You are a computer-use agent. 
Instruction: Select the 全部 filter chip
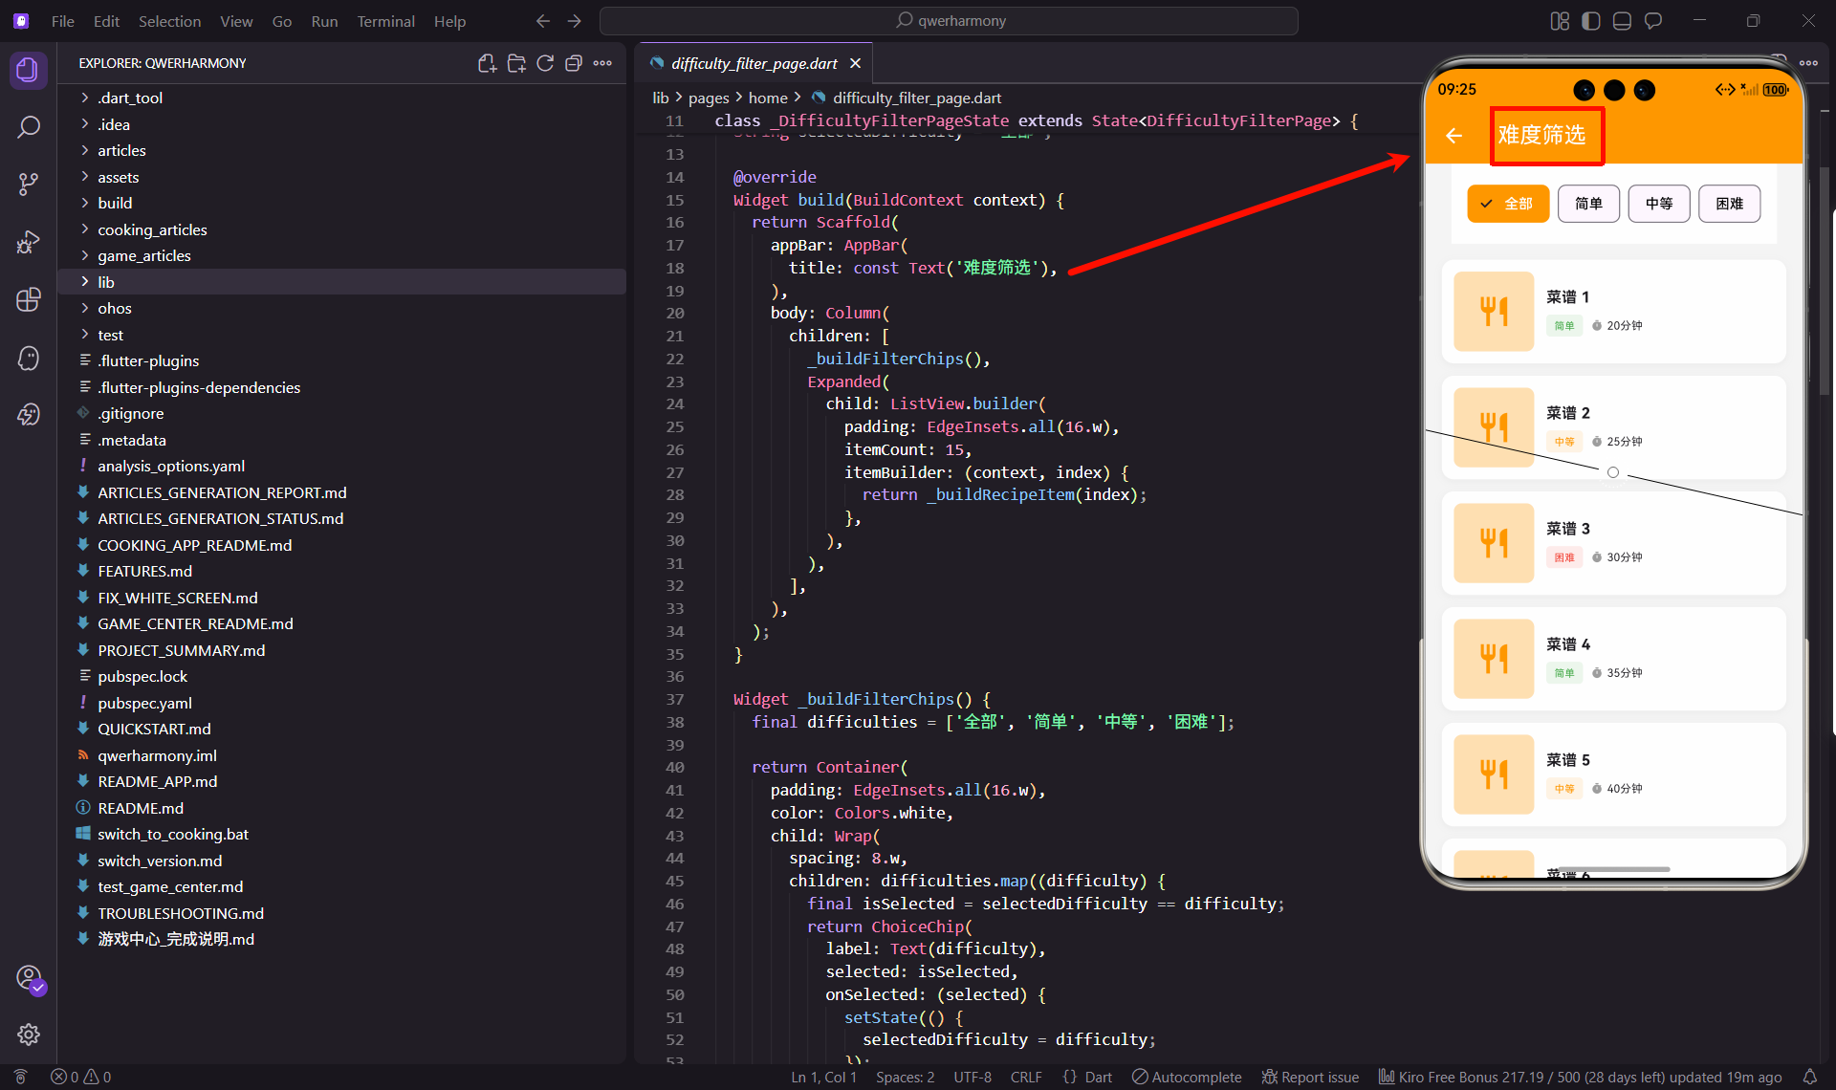click(1508, 204)
